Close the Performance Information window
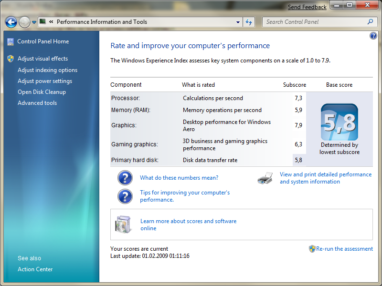Screen dimensions: 382x286 (x=367, y=5)
